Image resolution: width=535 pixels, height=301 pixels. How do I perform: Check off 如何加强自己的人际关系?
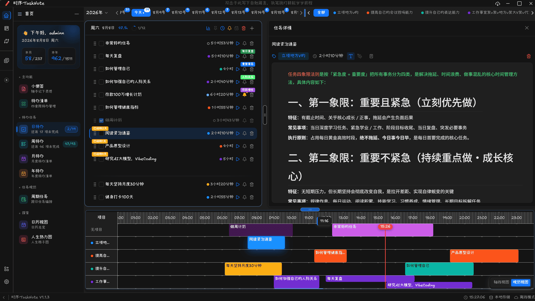point(101,82)
